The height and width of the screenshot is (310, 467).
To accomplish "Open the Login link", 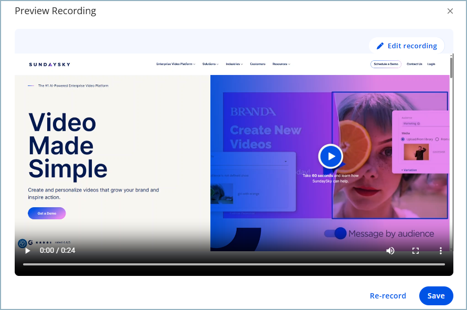I will click(431, 64).
